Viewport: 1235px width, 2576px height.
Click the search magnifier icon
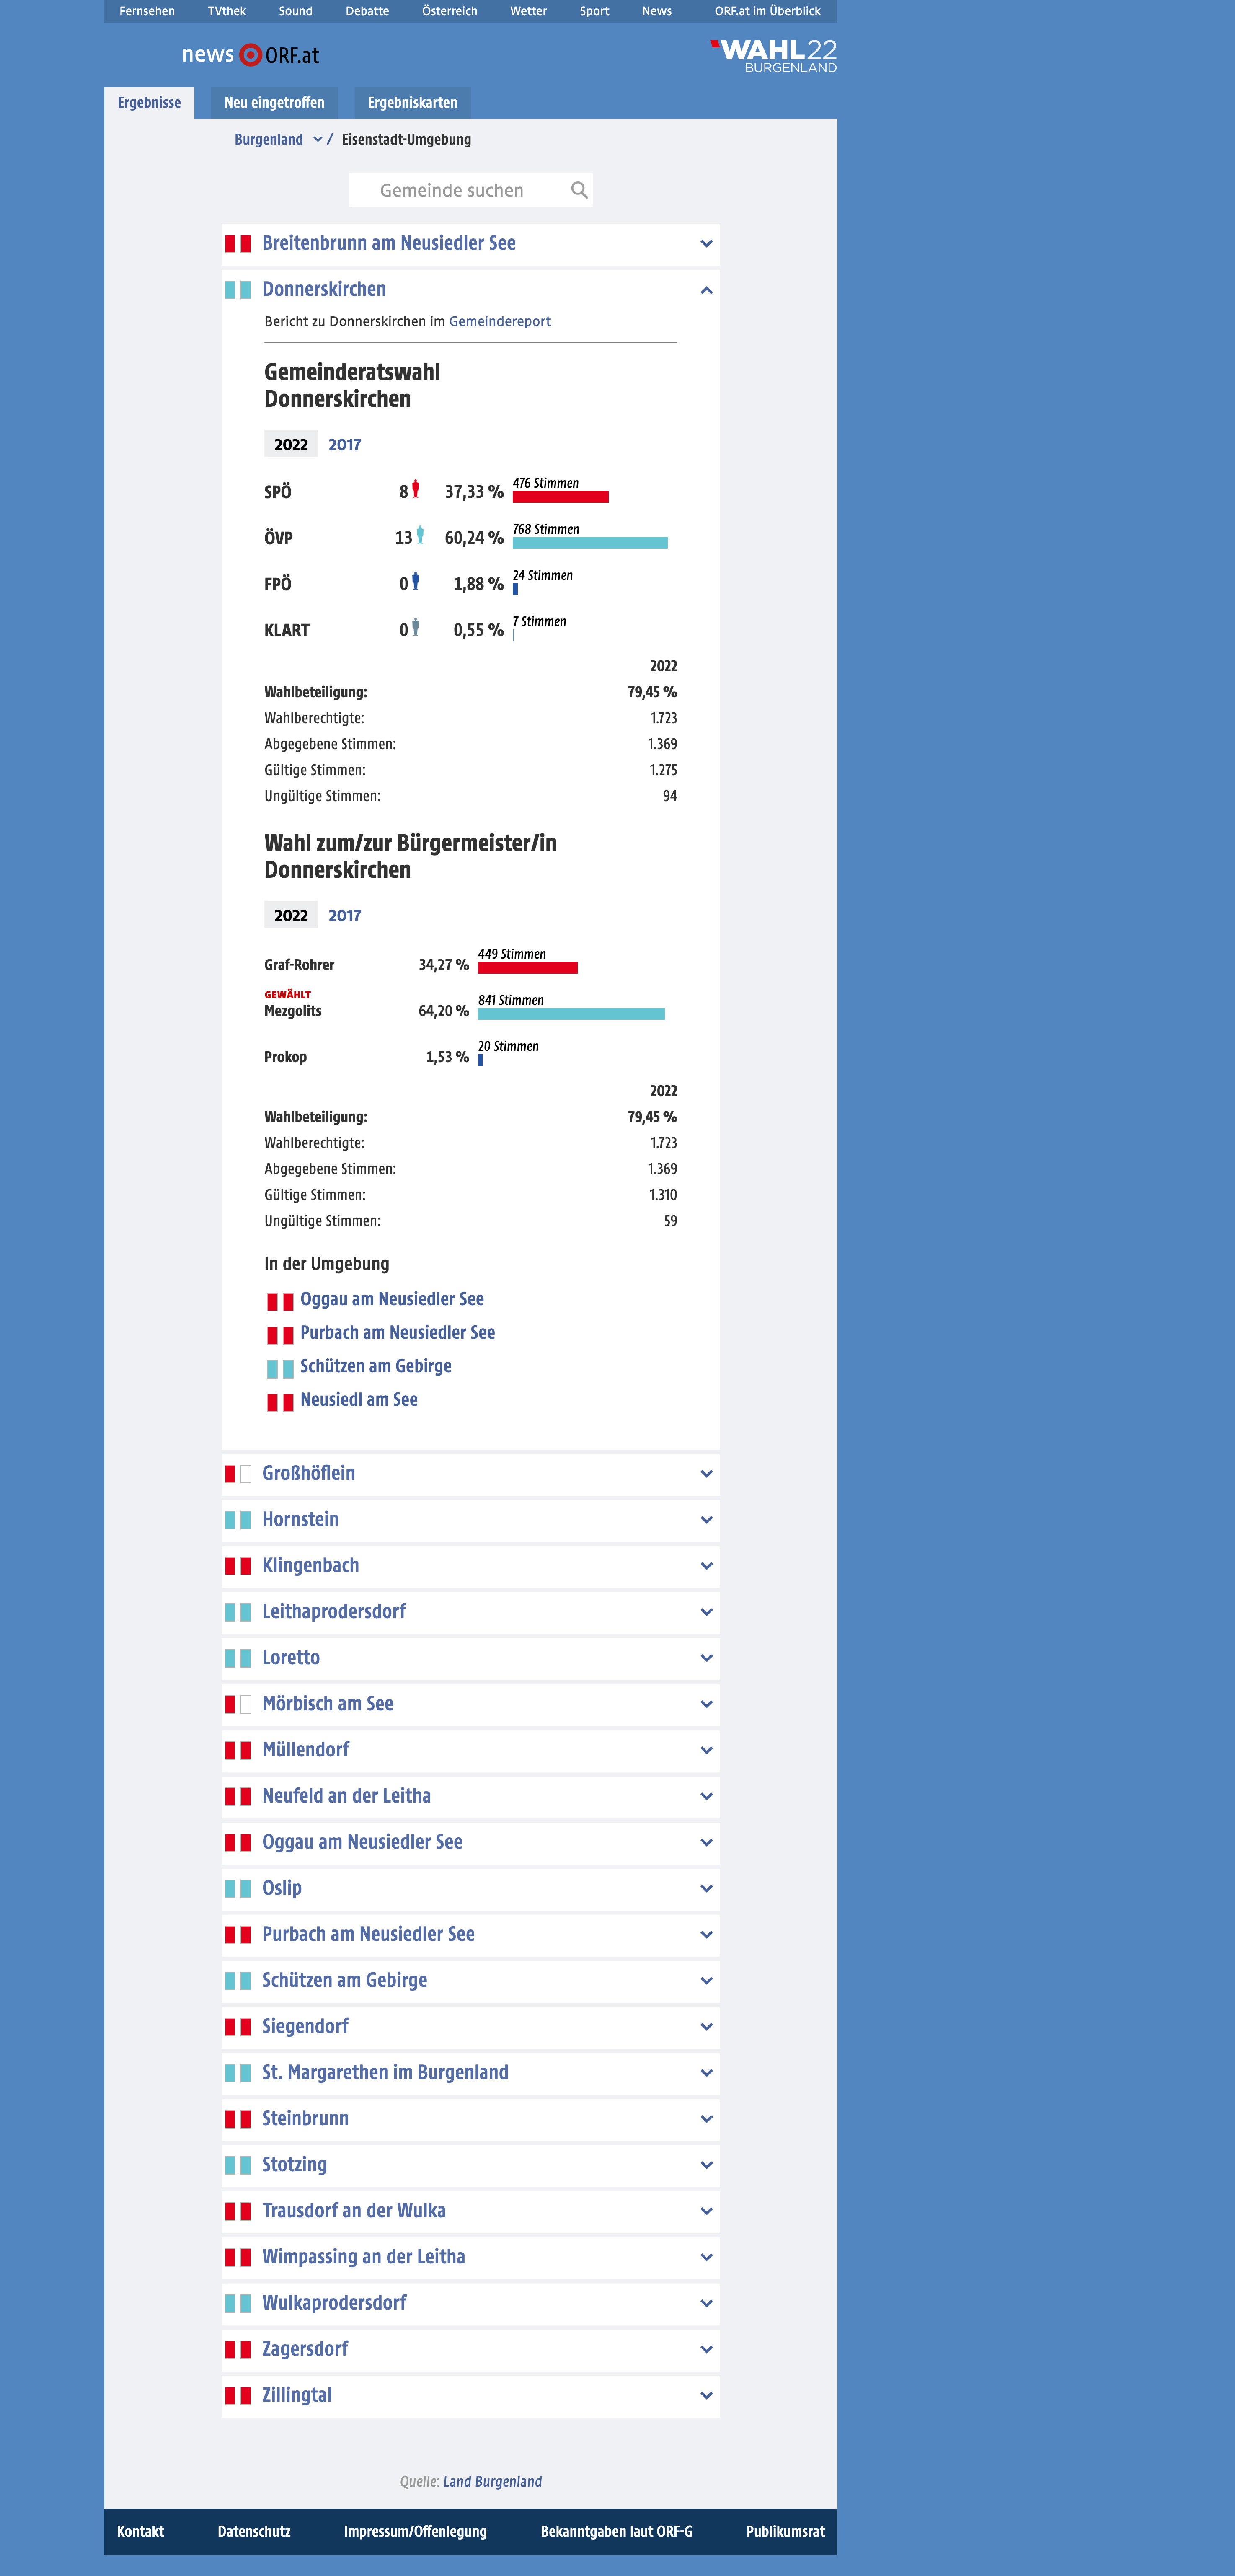pyautogui.click(x=579, y=190)
